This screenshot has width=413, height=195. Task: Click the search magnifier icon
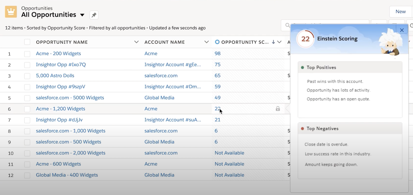coord(288,25)
